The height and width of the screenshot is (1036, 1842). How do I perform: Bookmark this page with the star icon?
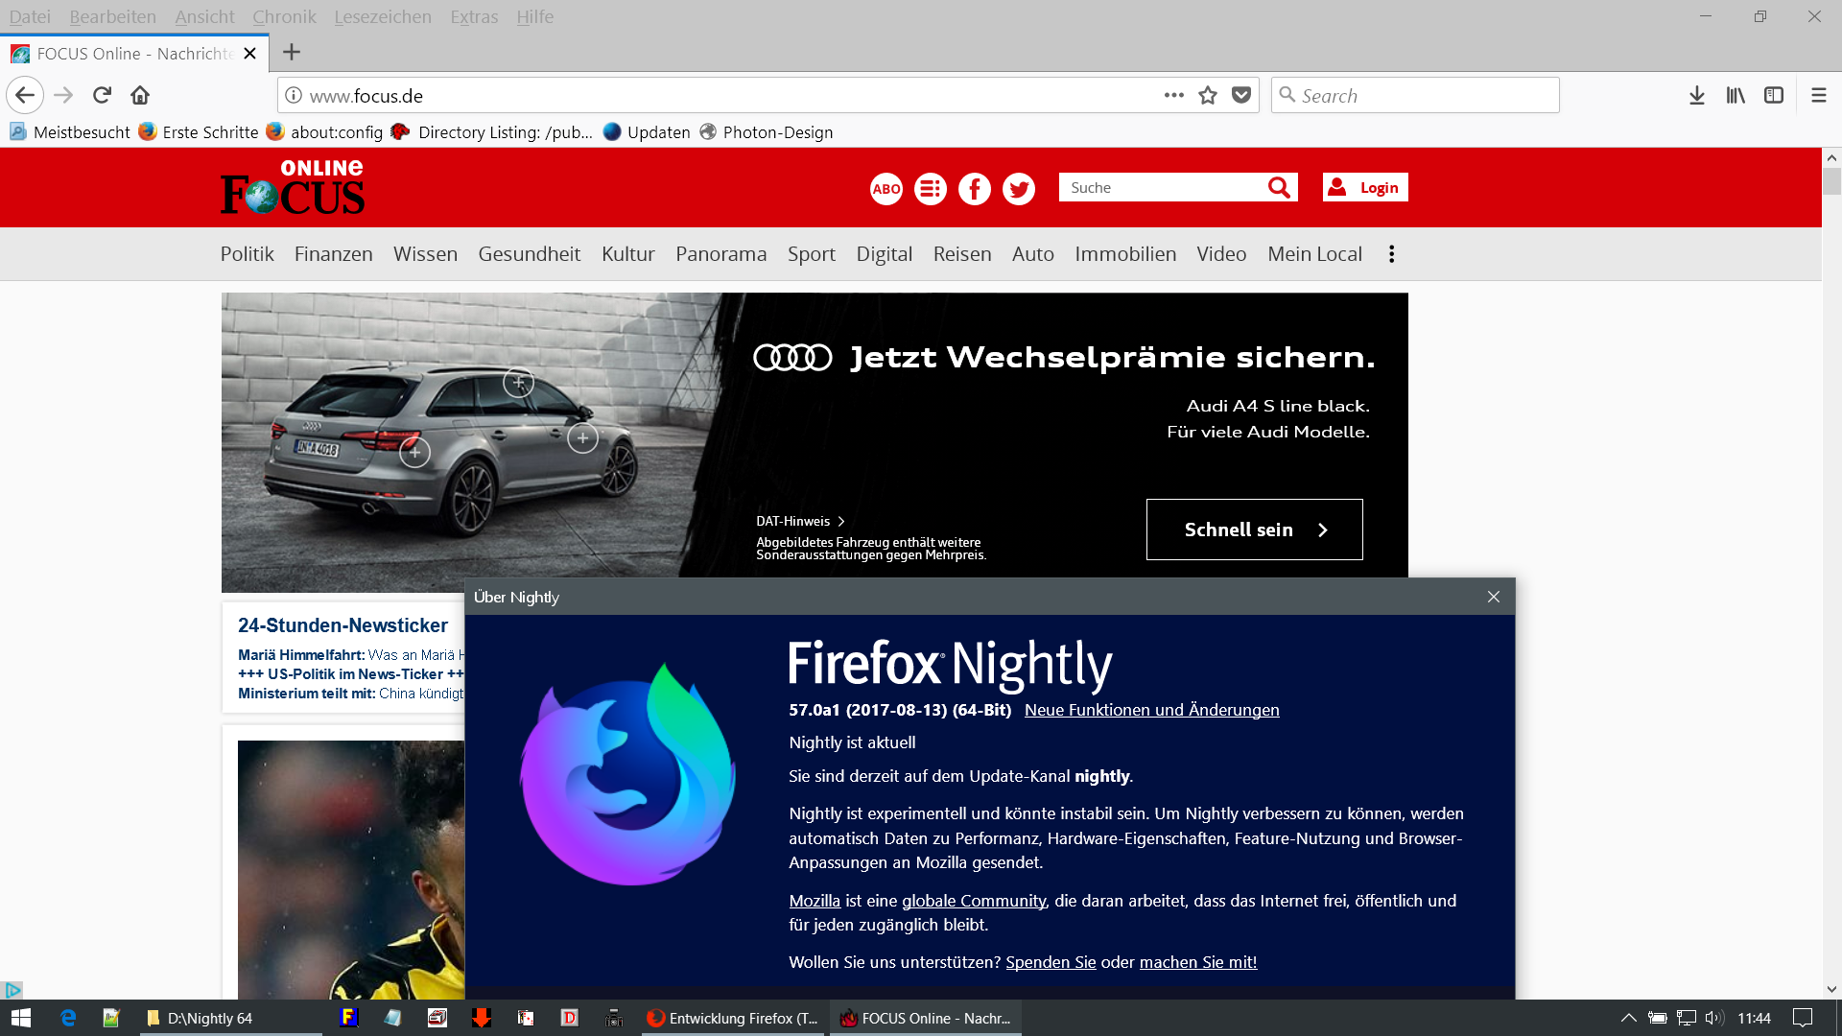(x=1208, y=95)
